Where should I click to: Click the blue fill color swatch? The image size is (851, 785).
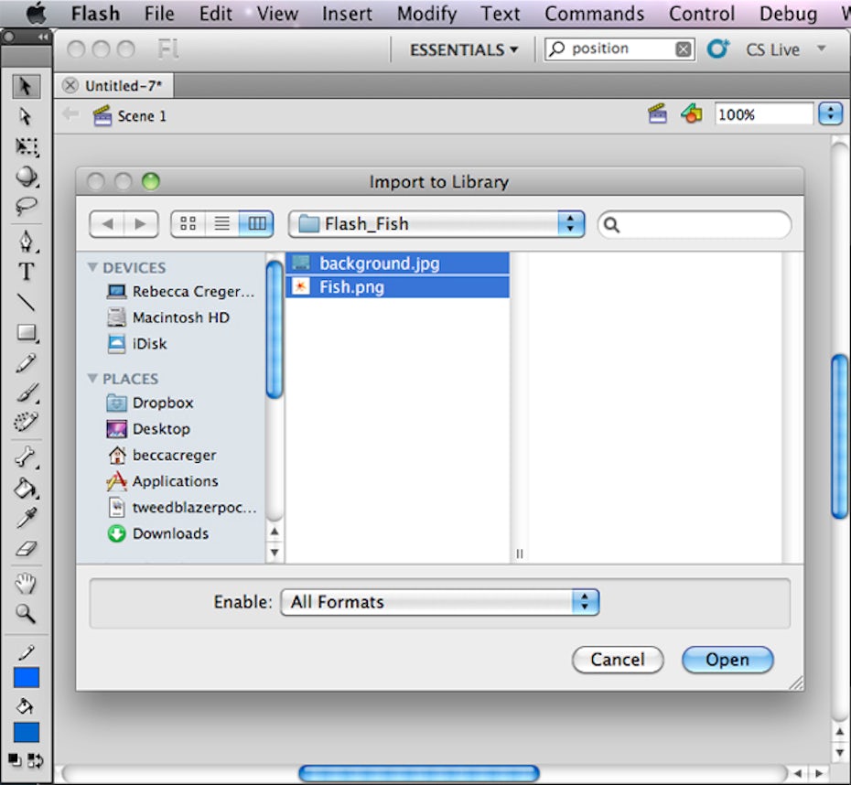tap(27, 732)
